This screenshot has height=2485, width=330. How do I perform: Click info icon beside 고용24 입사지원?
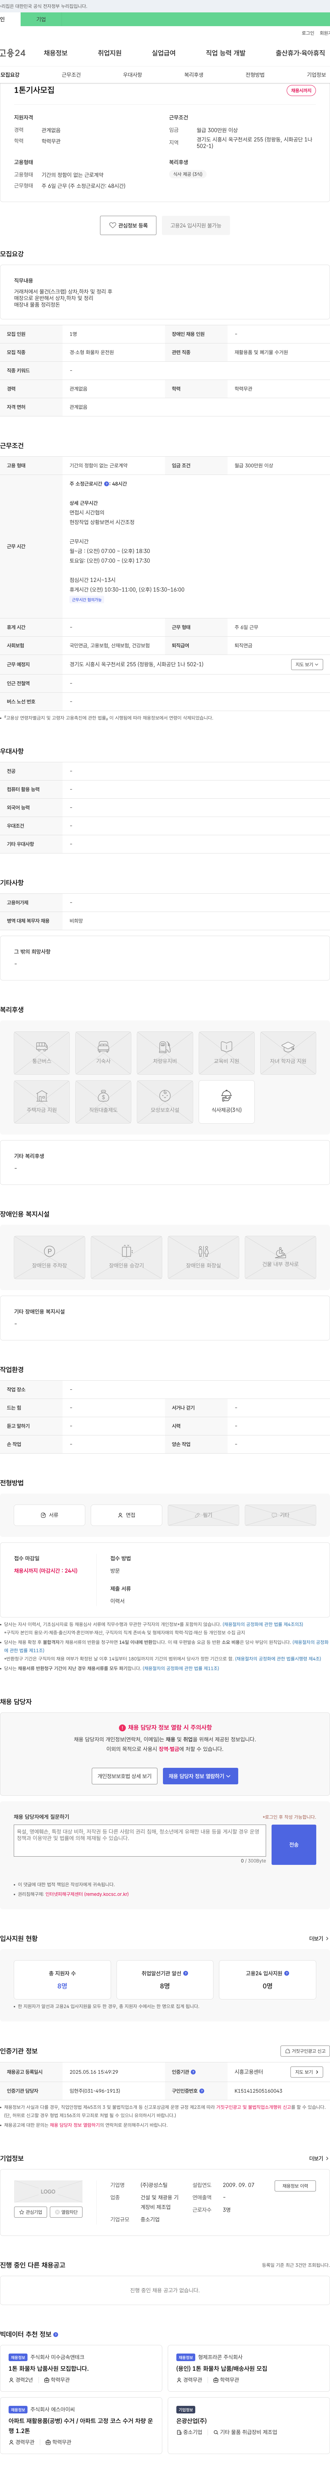pos(287,1973)
